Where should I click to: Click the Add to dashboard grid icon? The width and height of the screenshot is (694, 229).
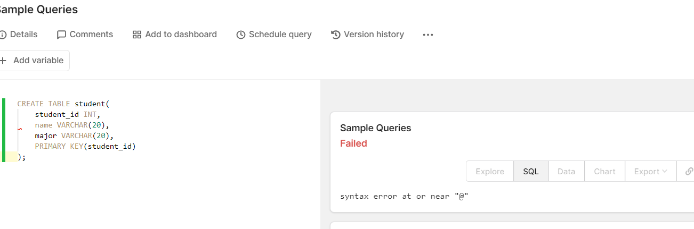[137, 35]
